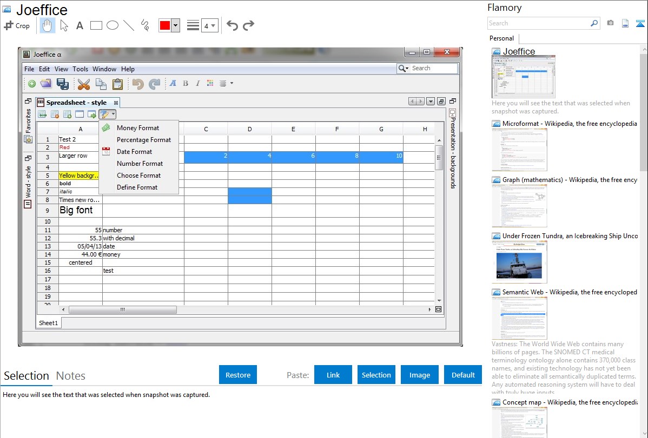Click the Paste clipboard icon
The width and height of the screenshot is (648, 438).
(118, 84)
